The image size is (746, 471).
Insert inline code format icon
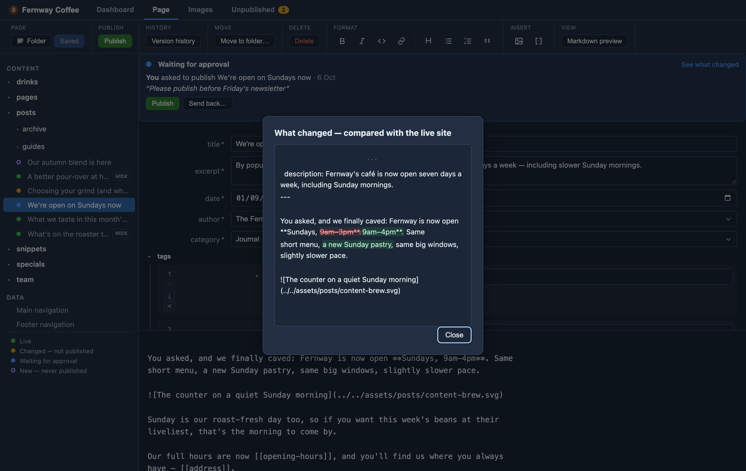tap(382, 41)
